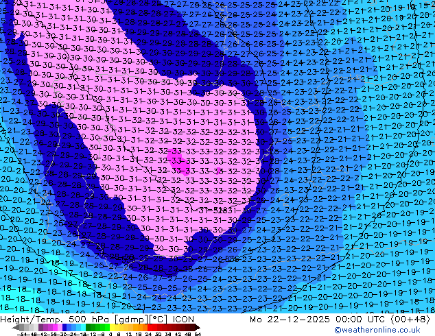Click the legend label '-54'
This screenshot has width=435, height=336.
23,335
